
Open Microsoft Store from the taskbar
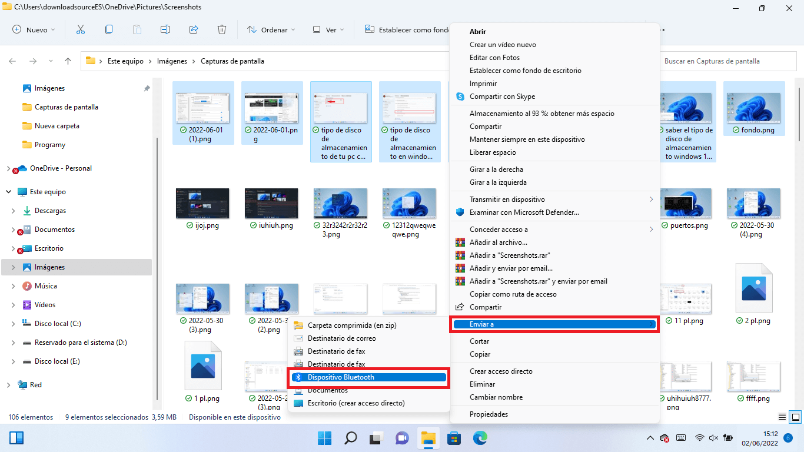coord(454,438)
